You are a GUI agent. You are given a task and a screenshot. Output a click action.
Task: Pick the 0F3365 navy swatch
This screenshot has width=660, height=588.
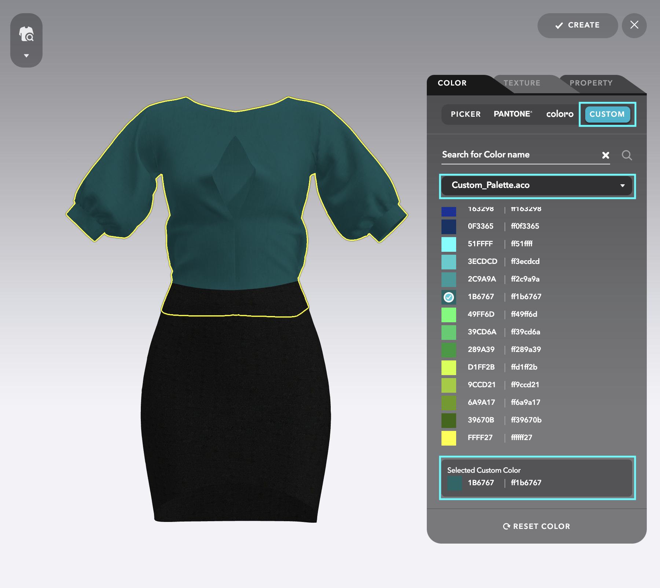pyautogui.click(x=449, y=226)
